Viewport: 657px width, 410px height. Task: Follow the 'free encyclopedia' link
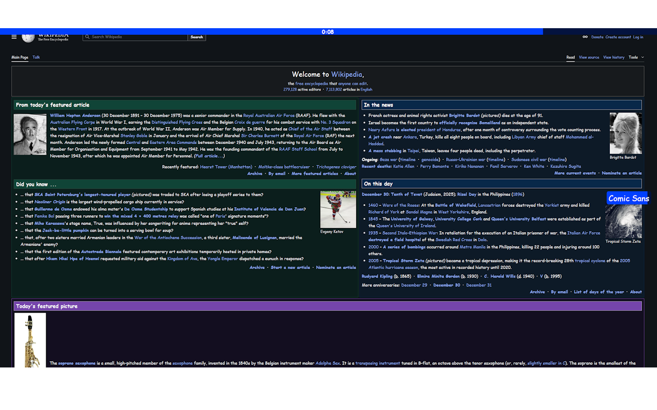point(312,84)
